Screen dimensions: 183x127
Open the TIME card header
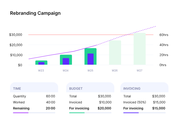[34, 88]
